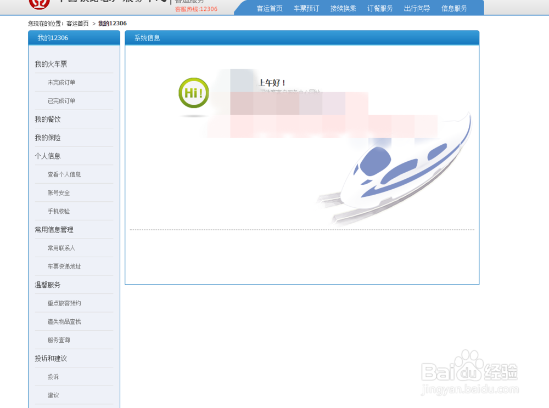Open 账号安全 sidebar link
Image resolution: width=549 pixels, height=408 pixels.
[x=59, y=192]
